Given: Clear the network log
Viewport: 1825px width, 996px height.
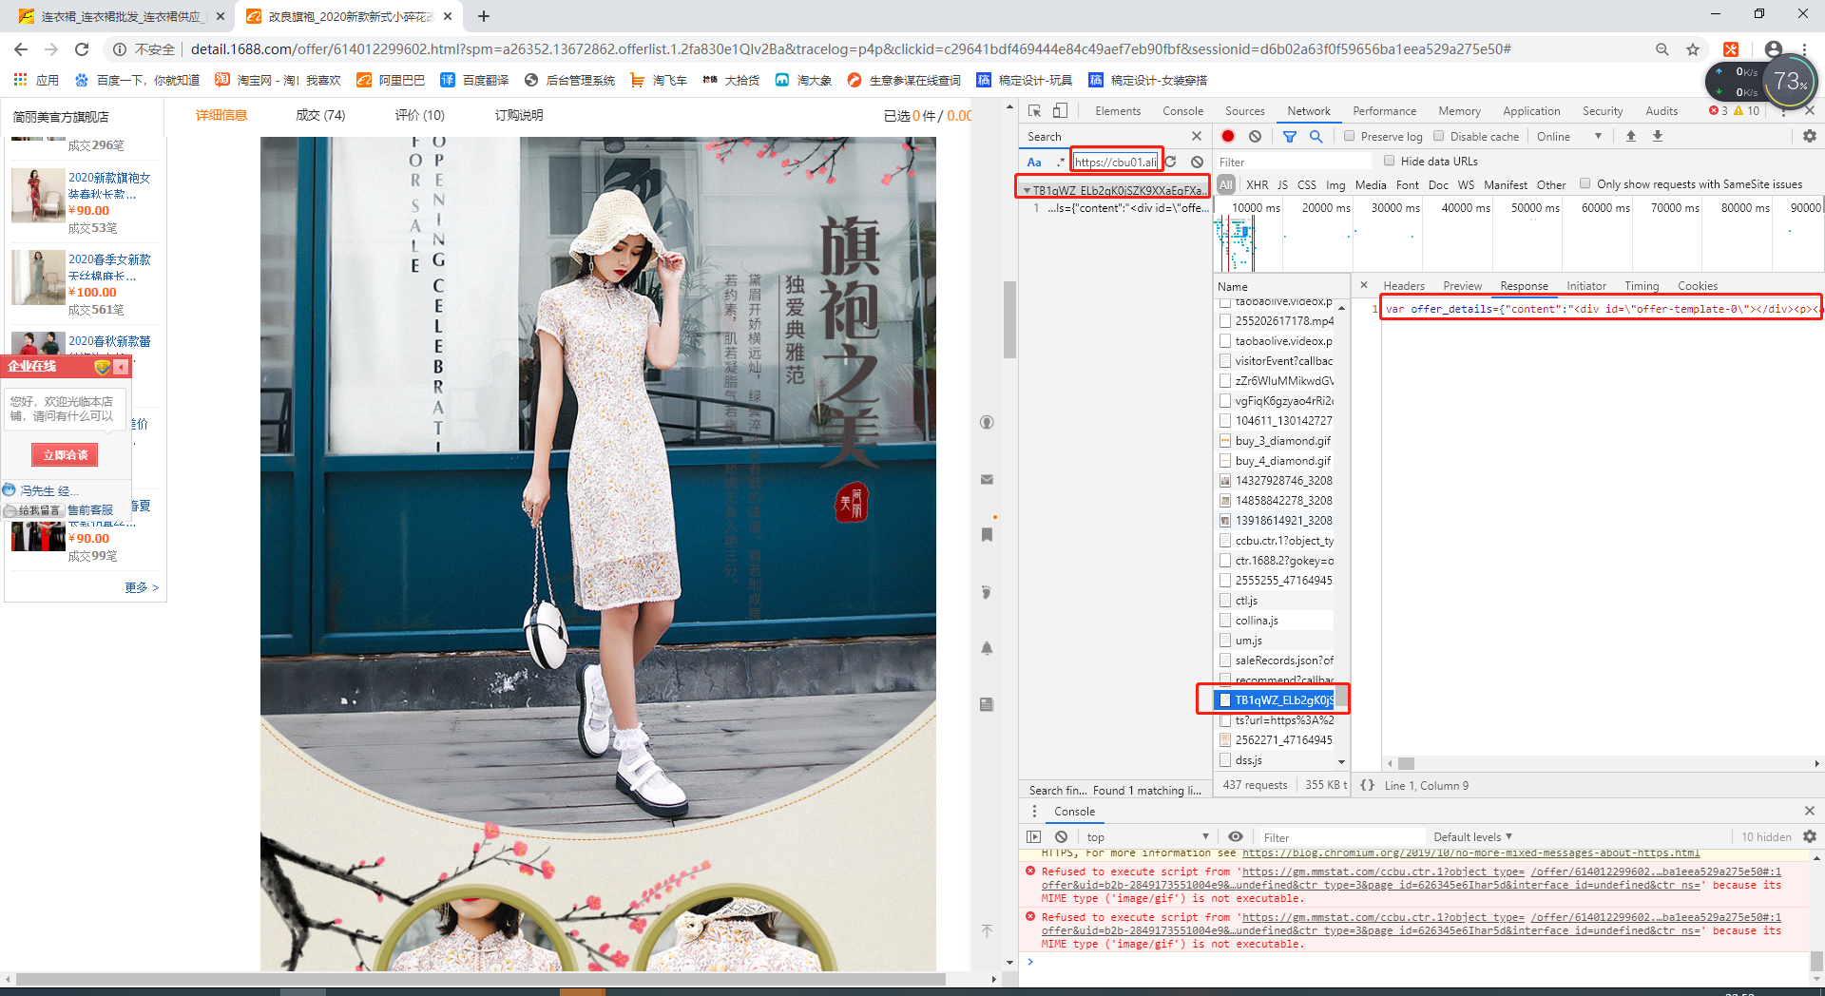Looking at the screenshot, I should (x=1255, y=137).
